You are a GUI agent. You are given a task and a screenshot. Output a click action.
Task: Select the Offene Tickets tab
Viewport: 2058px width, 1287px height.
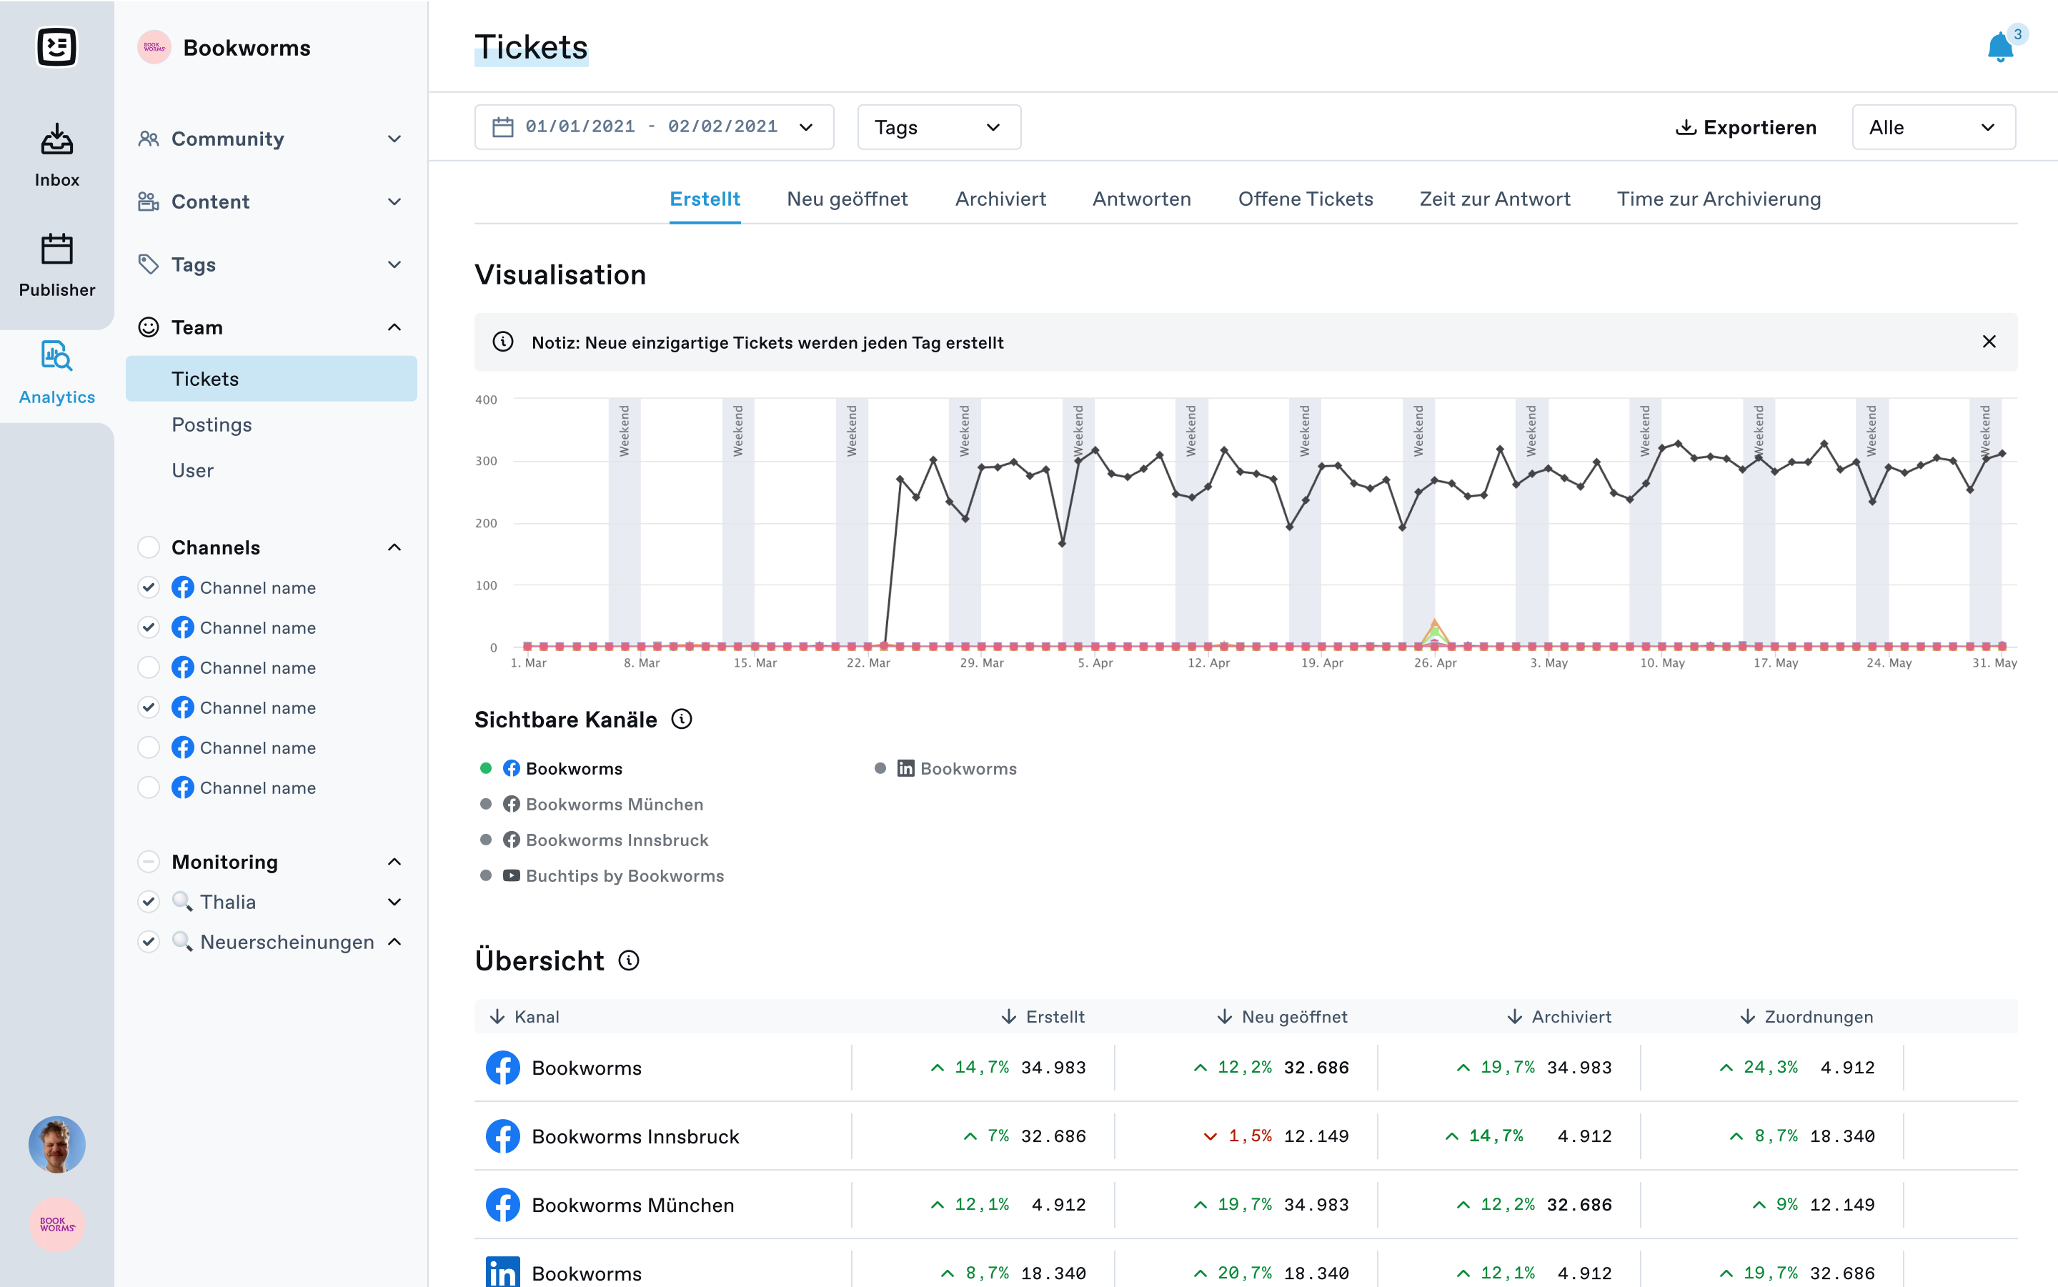point(1306,197)
